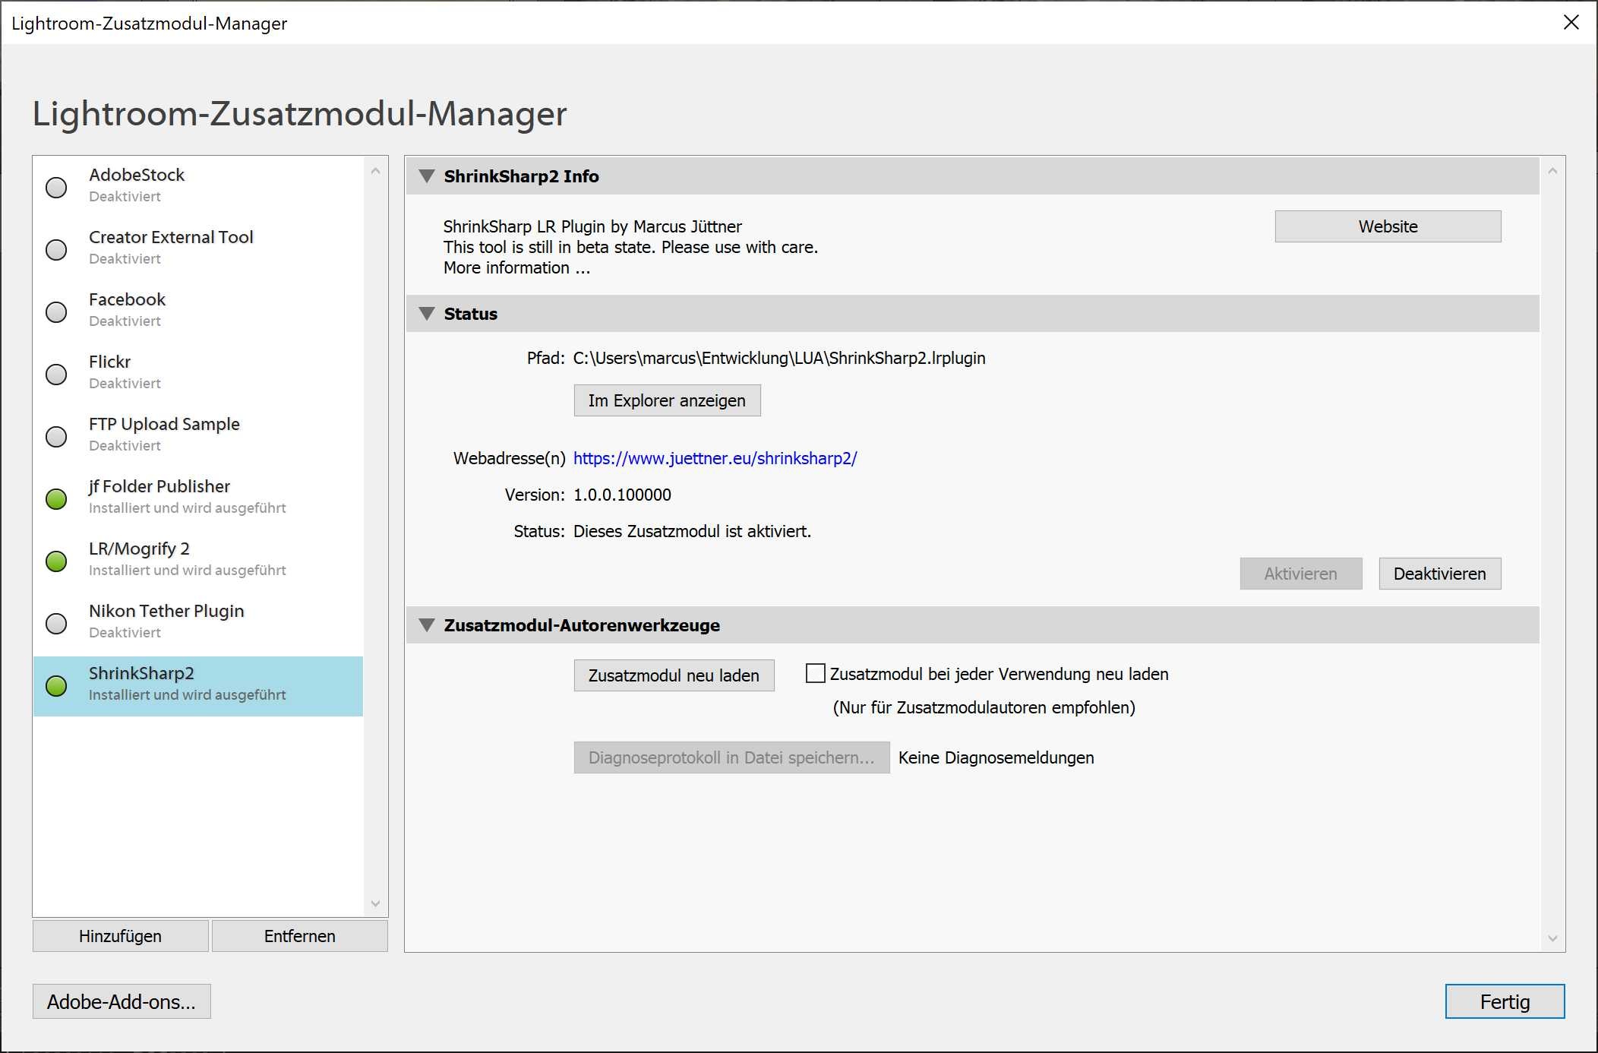Screen dimensions: 1598x1053
Task: Select AdobeStock in the plug-in list
Action: [x=198, y=186]
